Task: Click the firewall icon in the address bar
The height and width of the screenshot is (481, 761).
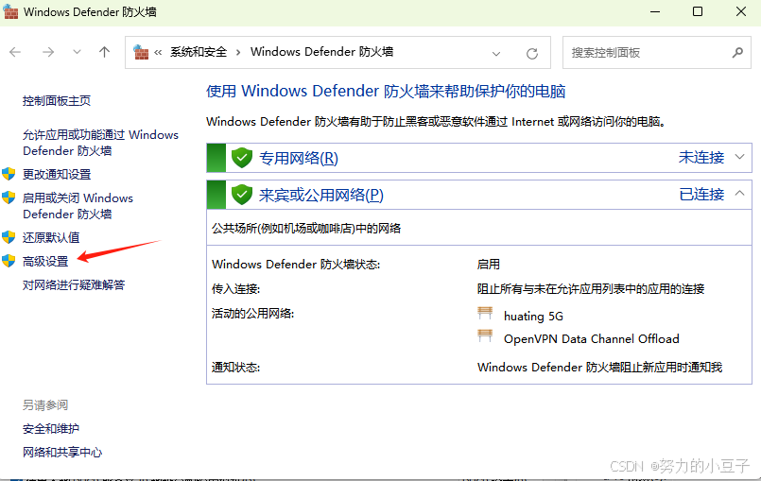Action: click(141, 52)
